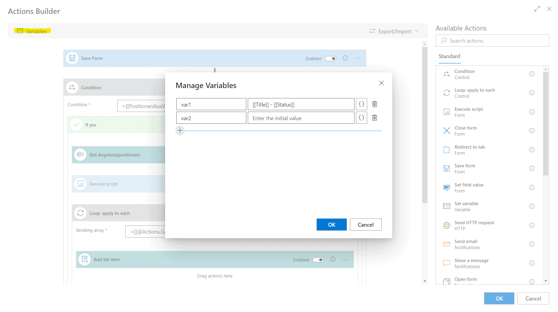Viewport: 558px width, 312px height.
Task: Click the Send HTTP request action
Action: (x=474, y=225)
